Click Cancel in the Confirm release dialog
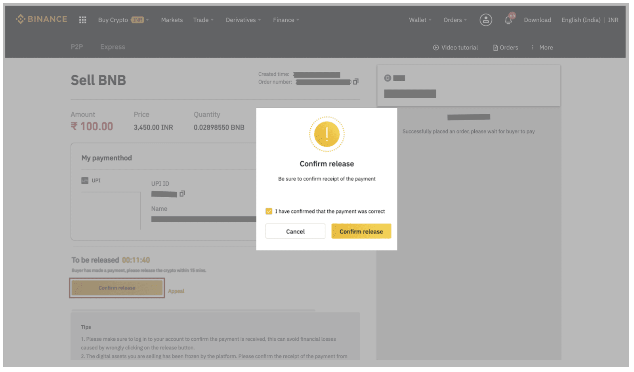Screen dimensions: 634x372 tap(295, 231)
